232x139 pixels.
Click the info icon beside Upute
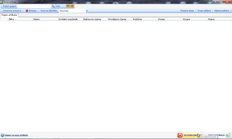[2, 135]
